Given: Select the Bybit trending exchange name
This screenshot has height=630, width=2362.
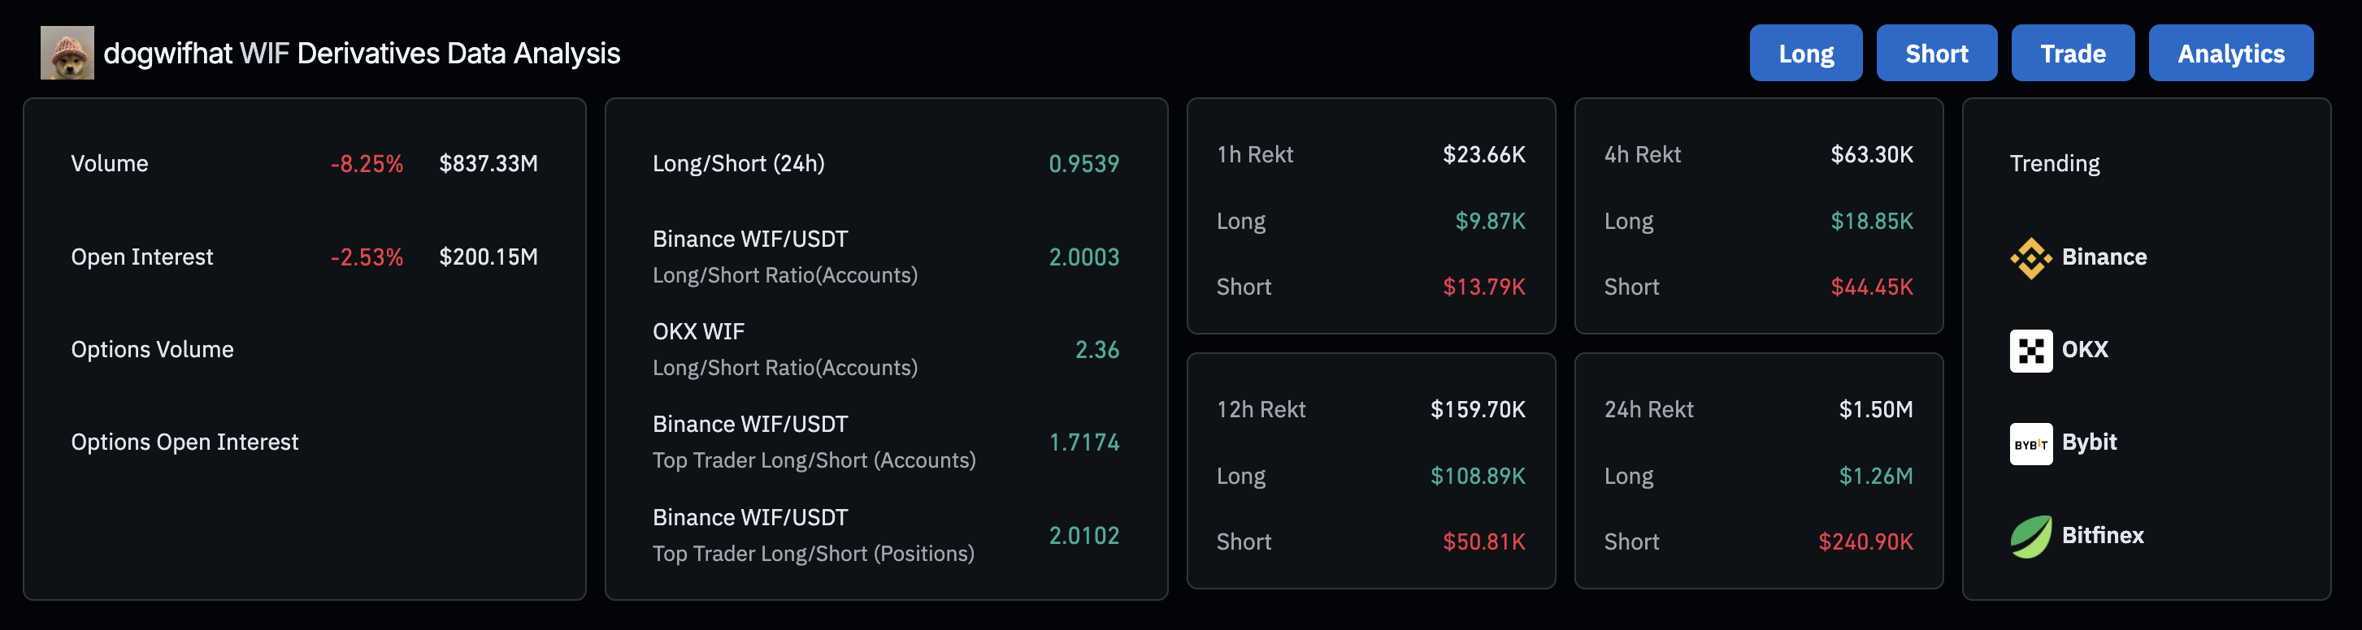Looking at the screenshot, I should tap(2089, 442).
